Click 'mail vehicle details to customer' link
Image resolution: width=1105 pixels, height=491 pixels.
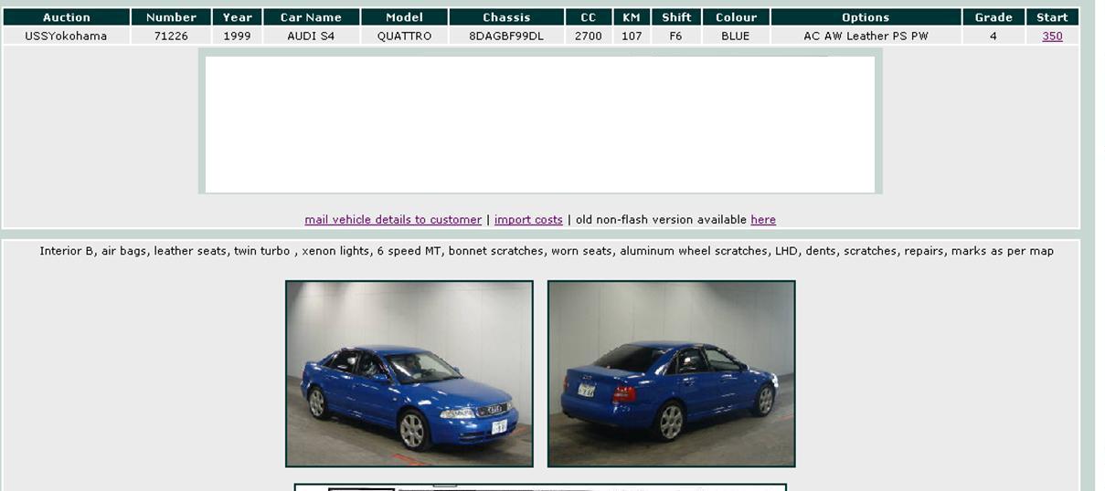[x=393, y=220]
